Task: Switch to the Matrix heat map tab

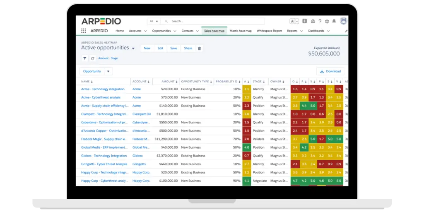Action: click(241, 31)
